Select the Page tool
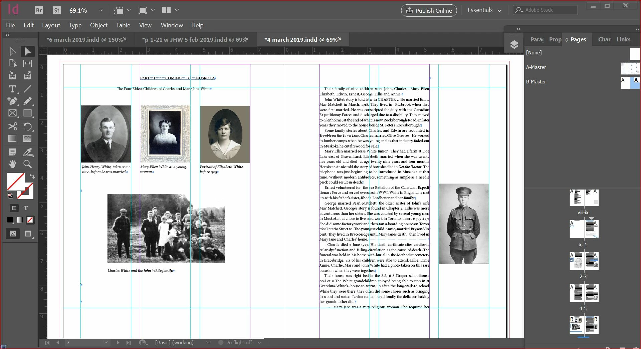 [12, 63]
